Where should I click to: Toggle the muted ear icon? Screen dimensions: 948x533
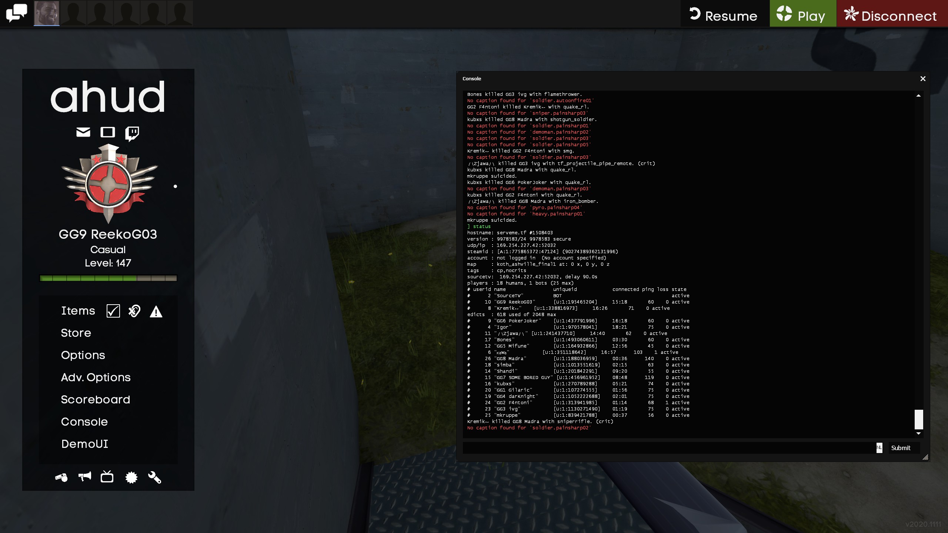pyautogui.click(x=134, y=311)
